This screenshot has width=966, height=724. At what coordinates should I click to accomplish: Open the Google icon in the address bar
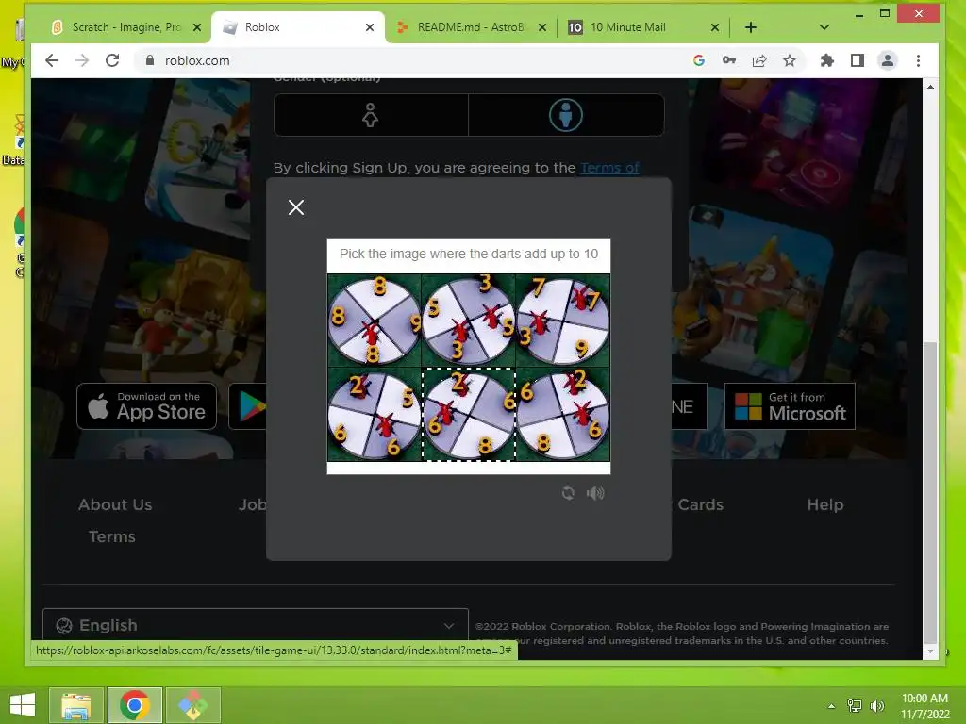699,60
